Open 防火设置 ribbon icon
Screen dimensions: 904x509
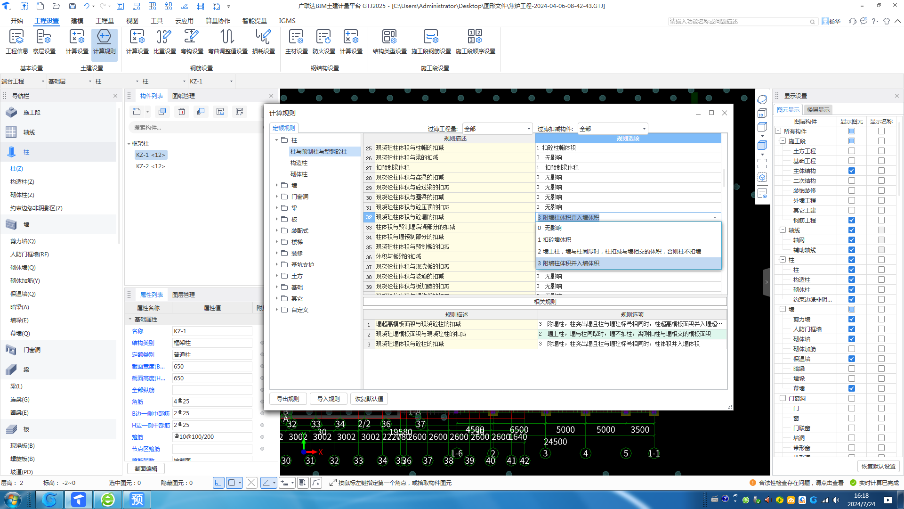pyautogui.click(x=323, y=41)
